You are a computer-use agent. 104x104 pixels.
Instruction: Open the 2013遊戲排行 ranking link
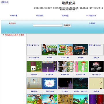[91, 16]
